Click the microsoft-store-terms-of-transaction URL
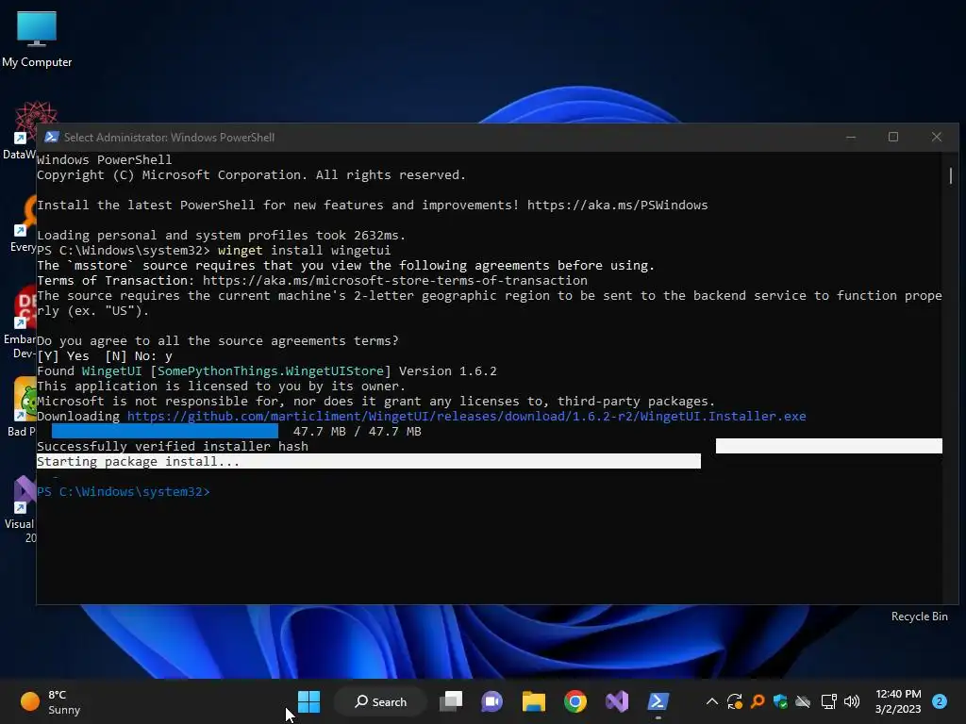Screen dimensions: 966x724 pos(394,281)
